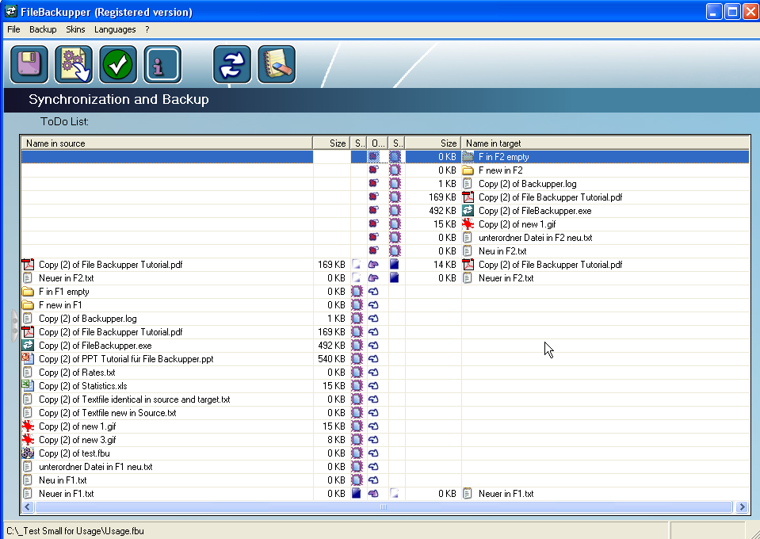The image size is (760, 539).
Task: Click copy arrow icon in 'Copy (2) of Statistics.xls' row
Action: (x=373, y=386)
